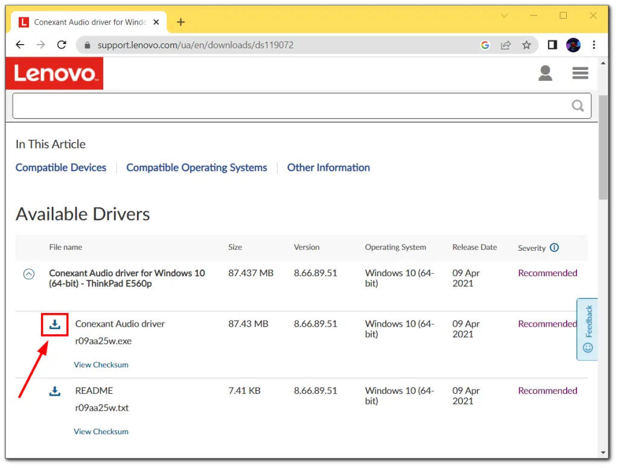The height and width of the screenshot is (468, 618).
Task: Download the README txt file
Action: point(55,391)
